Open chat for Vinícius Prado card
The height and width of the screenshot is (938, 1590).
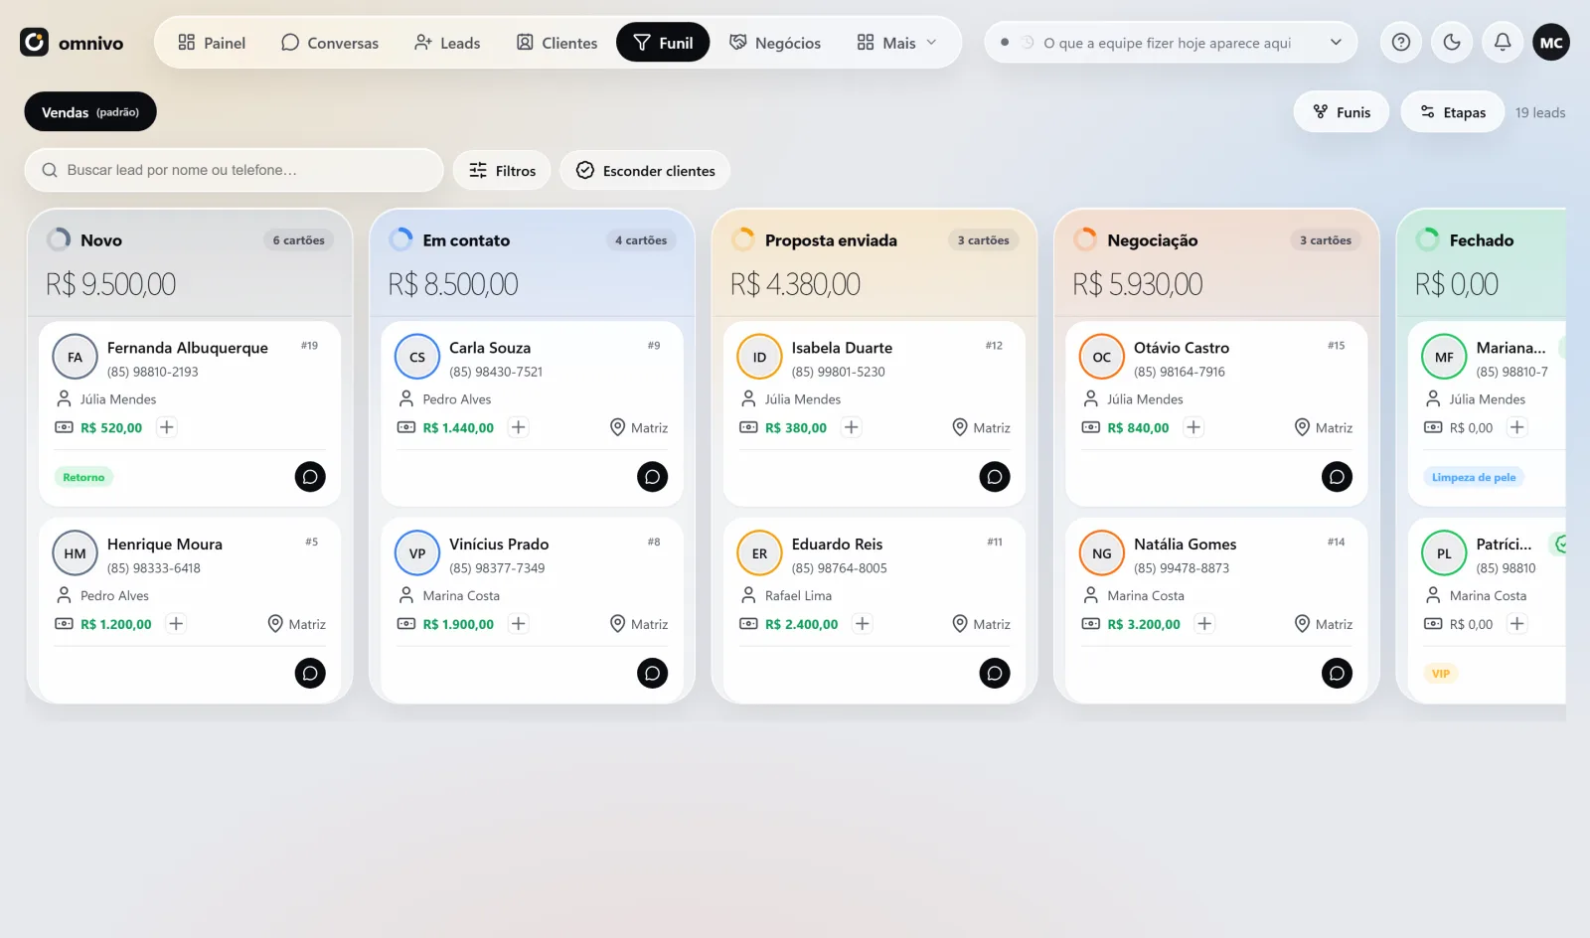652,674
